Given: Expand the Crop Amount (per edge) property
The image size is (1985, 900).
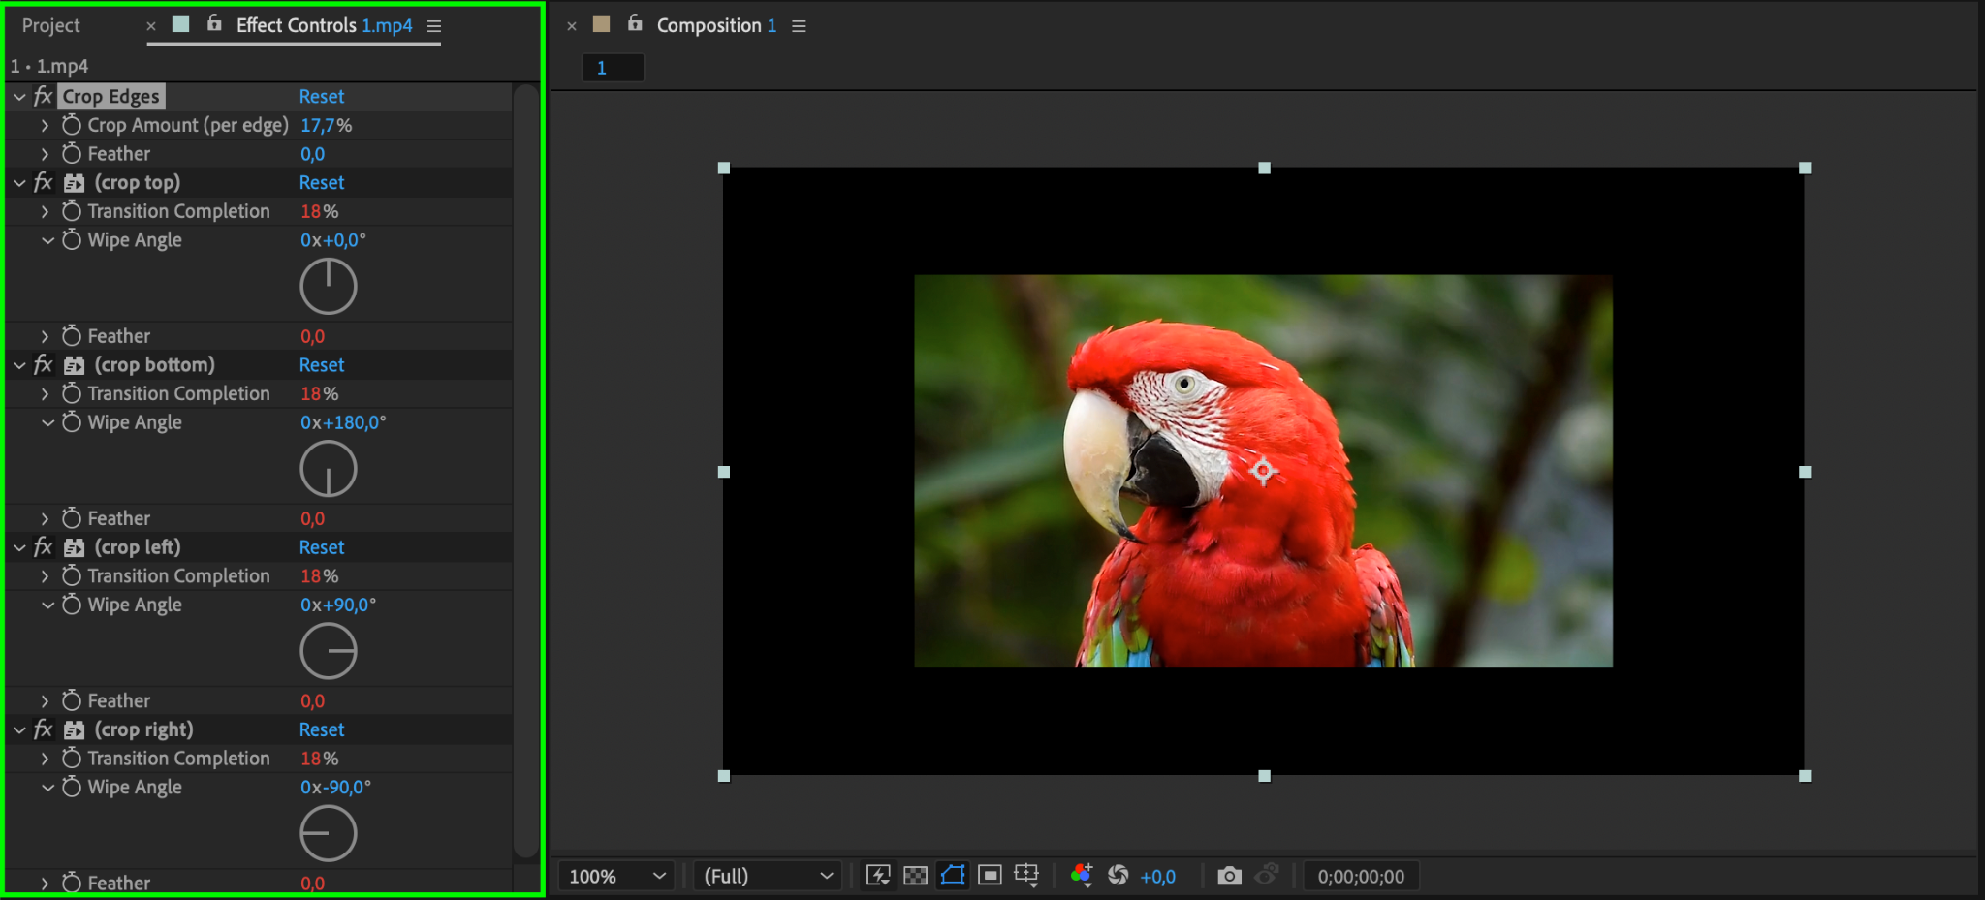Looking at the screenshot, I should tap(45, 125).
